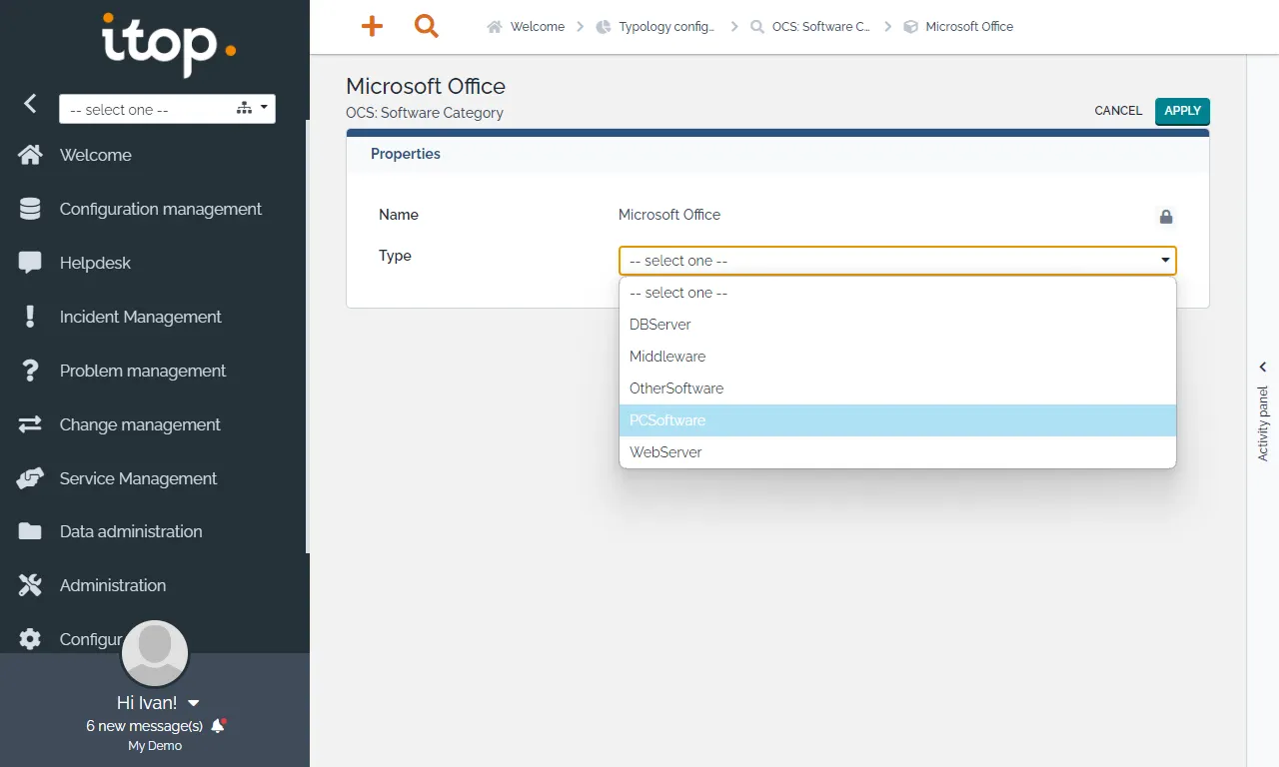Click the Microsoft Office name value
Image resolution: width=1279 pixels, height=767 pixels.
click(669, 215)
